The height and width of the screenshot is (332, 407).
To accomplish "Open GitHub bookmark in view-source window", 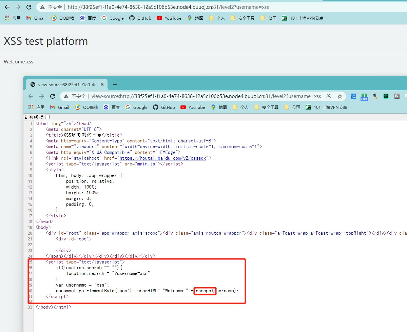I will tap(164, 107).
